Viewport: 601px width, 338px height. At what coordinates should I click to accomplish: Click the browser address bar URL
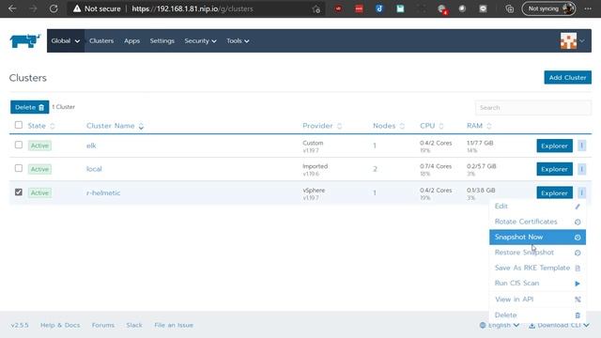pos(193,8)
